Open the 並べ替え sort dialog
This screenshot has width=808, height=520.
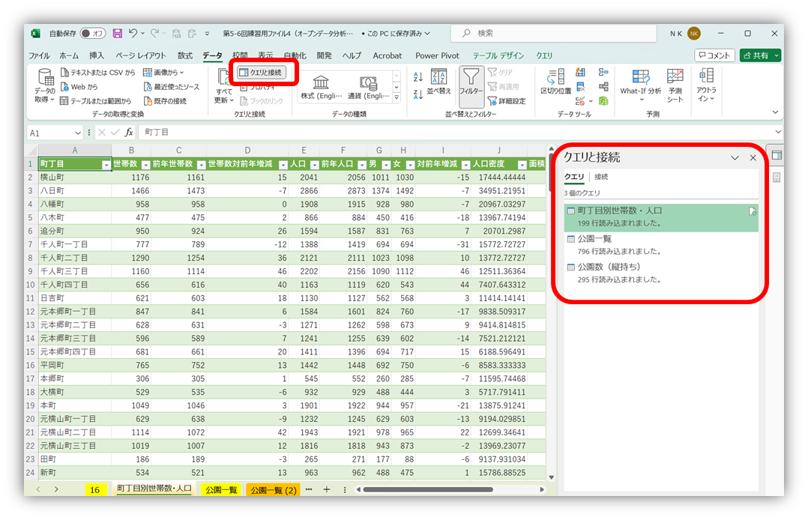click(x=438, y=82)
